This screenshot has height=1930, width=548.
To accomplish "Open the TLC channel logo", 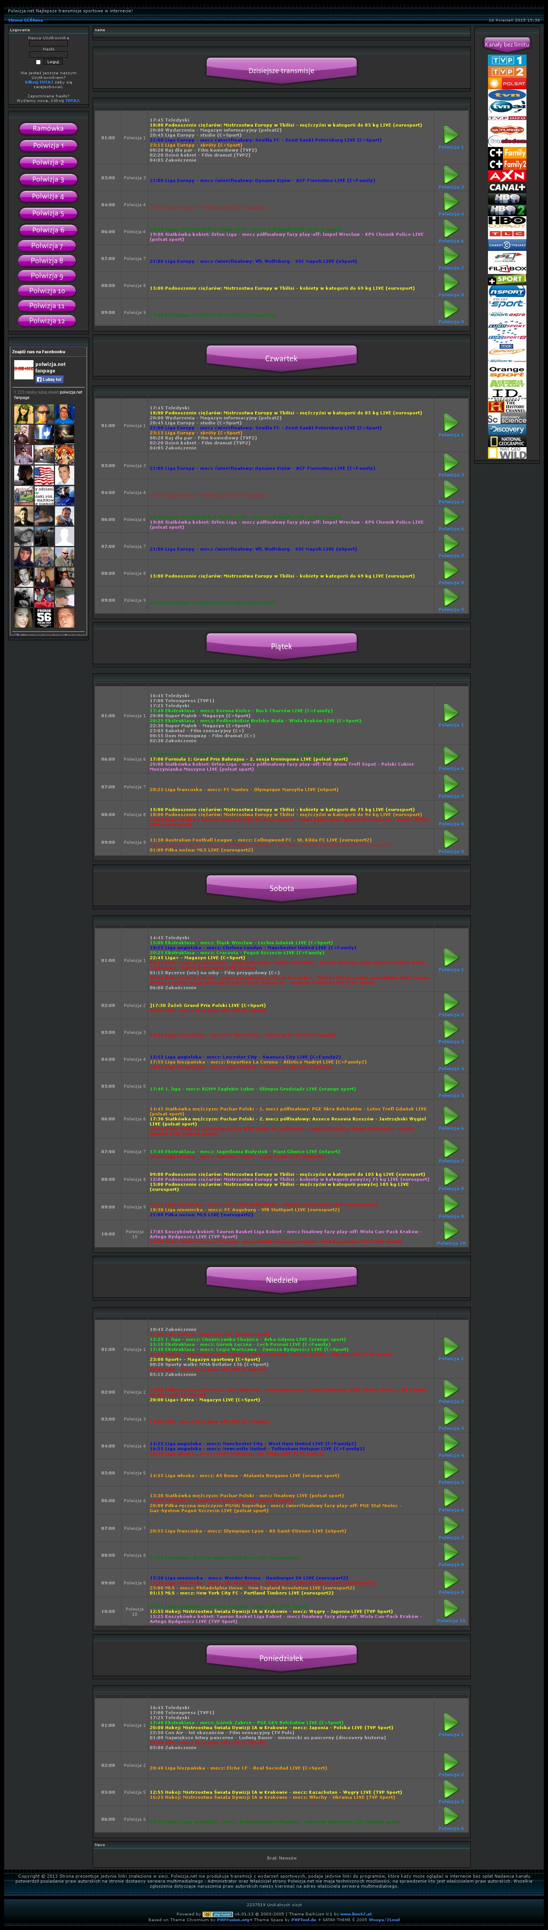I will [x=507, y=234].
